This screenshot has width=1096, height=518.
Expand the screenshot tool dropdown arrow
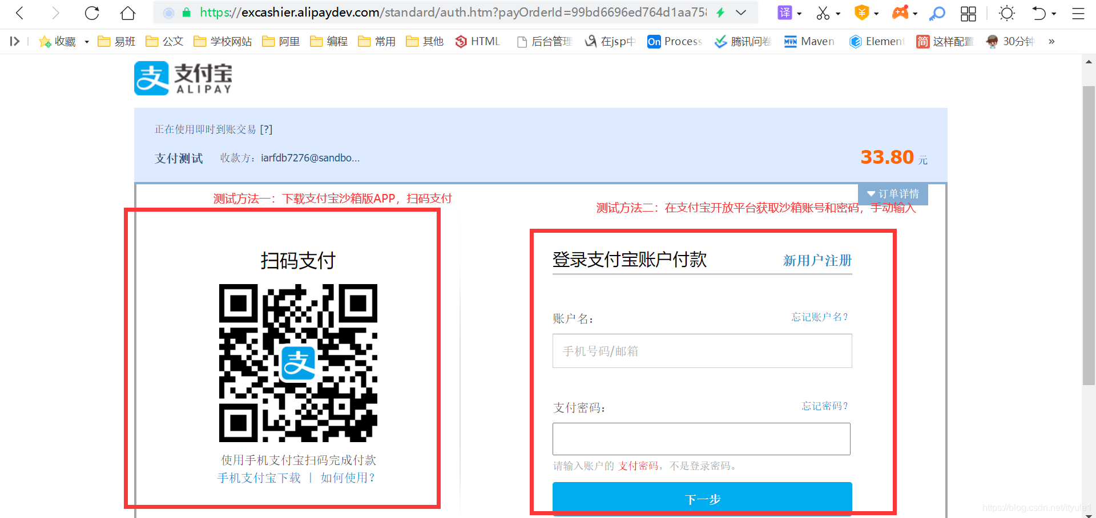[838, 14]
